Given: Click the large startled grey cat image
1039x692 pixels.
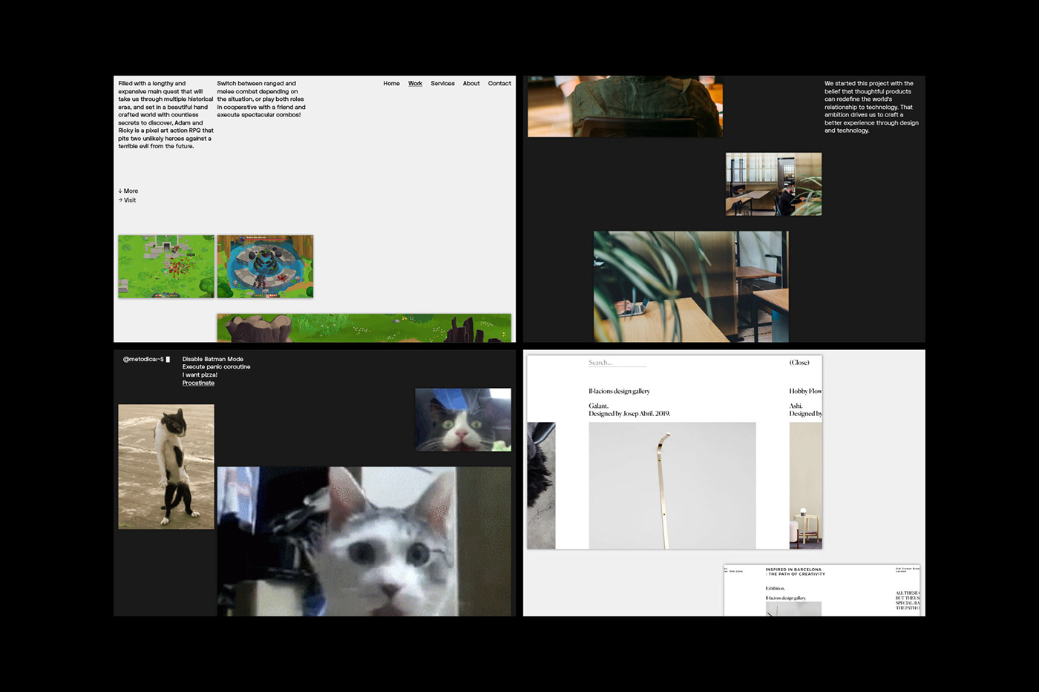Looking at the screenshot, I should (364, 541).
